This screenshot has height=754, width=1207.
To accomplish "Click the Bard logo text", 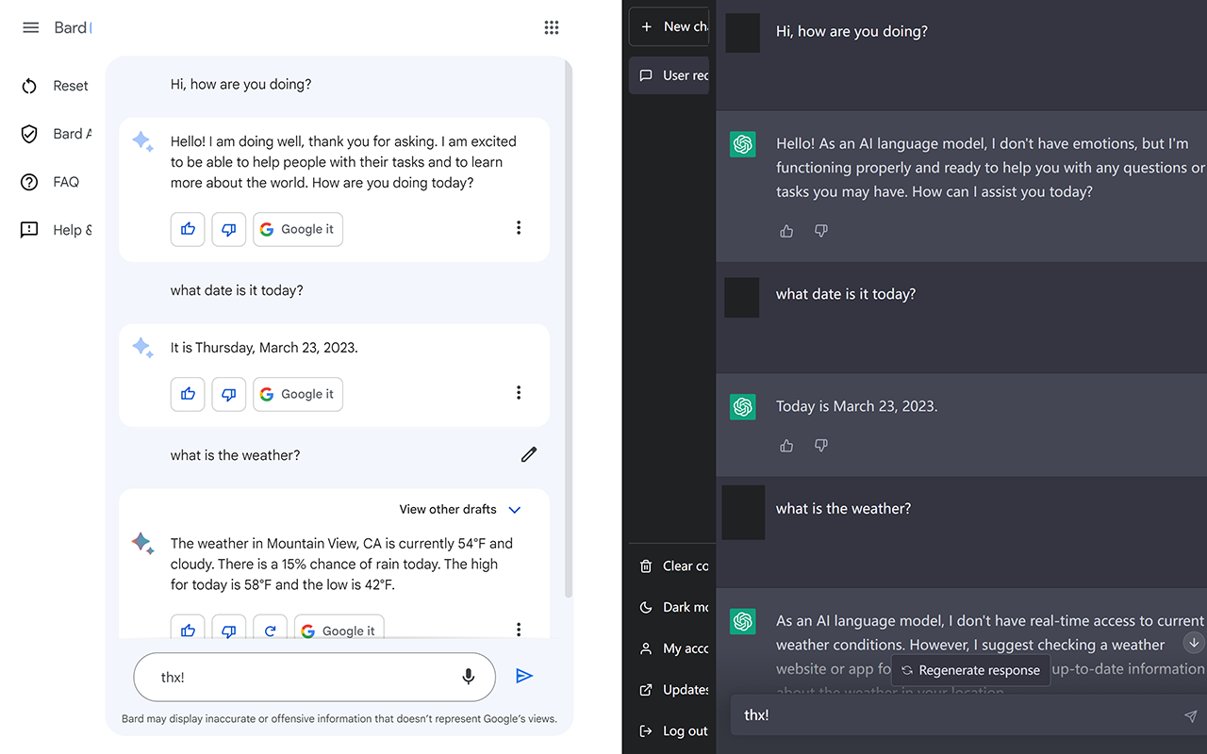I will (x=71, y=27).
